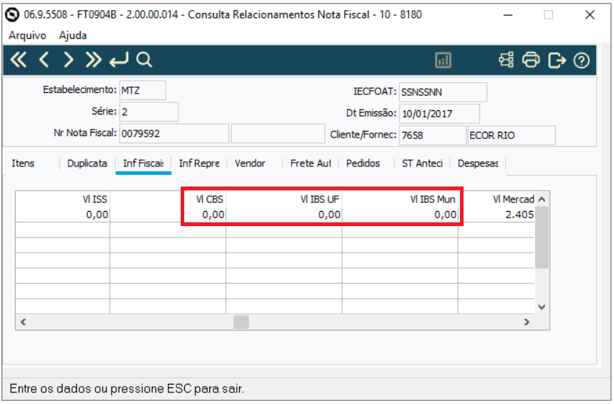This screenshot has width=614, height=404.
Task: Click grid scroll down arrow
Action: pos(541,307)
